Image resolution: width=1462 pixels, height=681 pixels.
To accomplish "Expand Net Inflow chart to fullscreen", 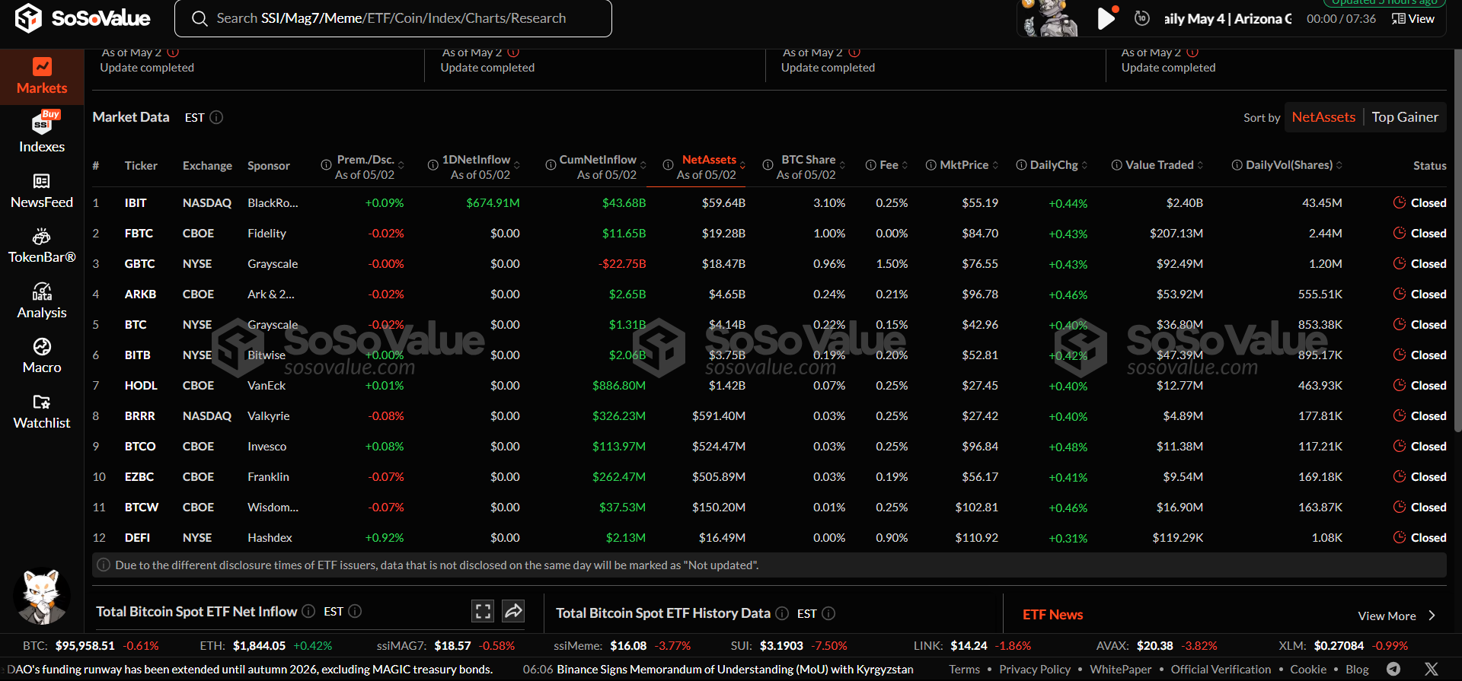I will [x=483, y=611].
